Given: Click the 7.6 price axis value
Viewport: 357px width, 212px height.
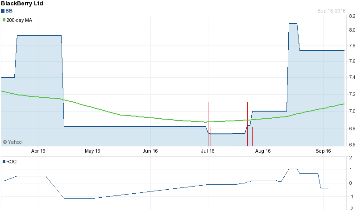Looking at the screenshot, I should [x=352, y=61].
